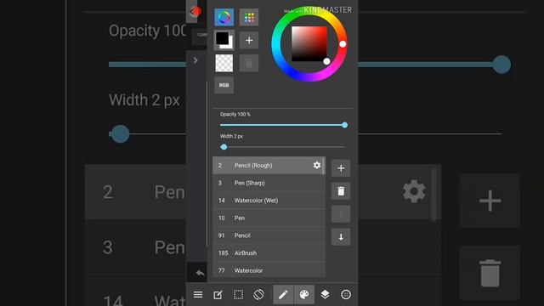Screen dimensions: 544x306
Task: Tap the rotate canvas icon
Action: pyautogui.click(x=258, y=295)
